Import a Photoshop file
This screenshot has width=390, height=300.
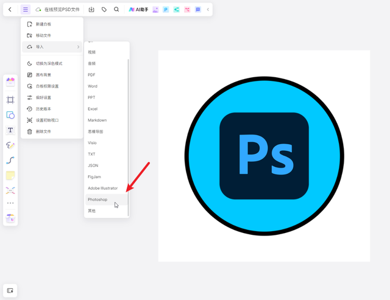coord(106,200)
